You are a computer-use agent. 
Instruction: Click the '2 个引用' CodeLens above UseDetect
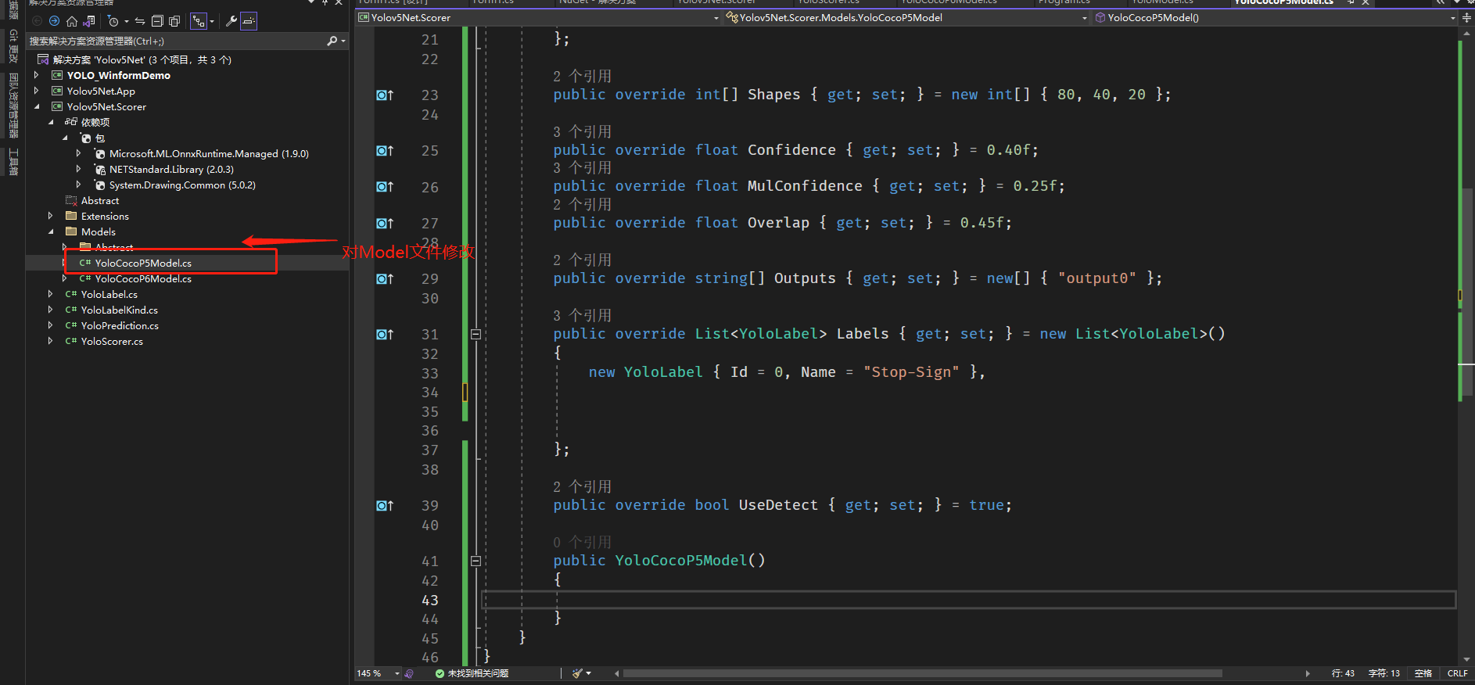click(582, 486)
